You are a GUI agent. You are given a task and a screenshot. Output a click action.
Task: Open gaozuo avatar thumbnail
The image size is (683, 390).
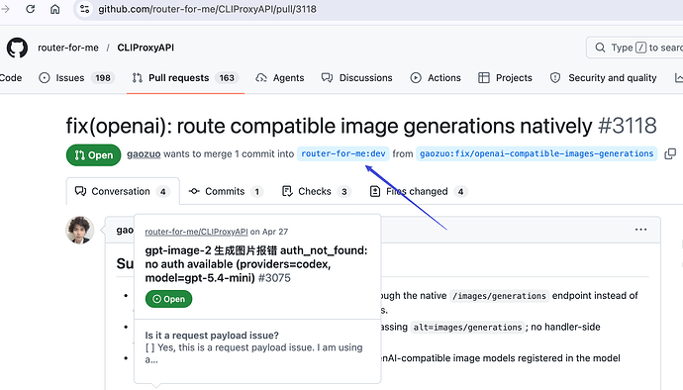[x=80, y=230]
